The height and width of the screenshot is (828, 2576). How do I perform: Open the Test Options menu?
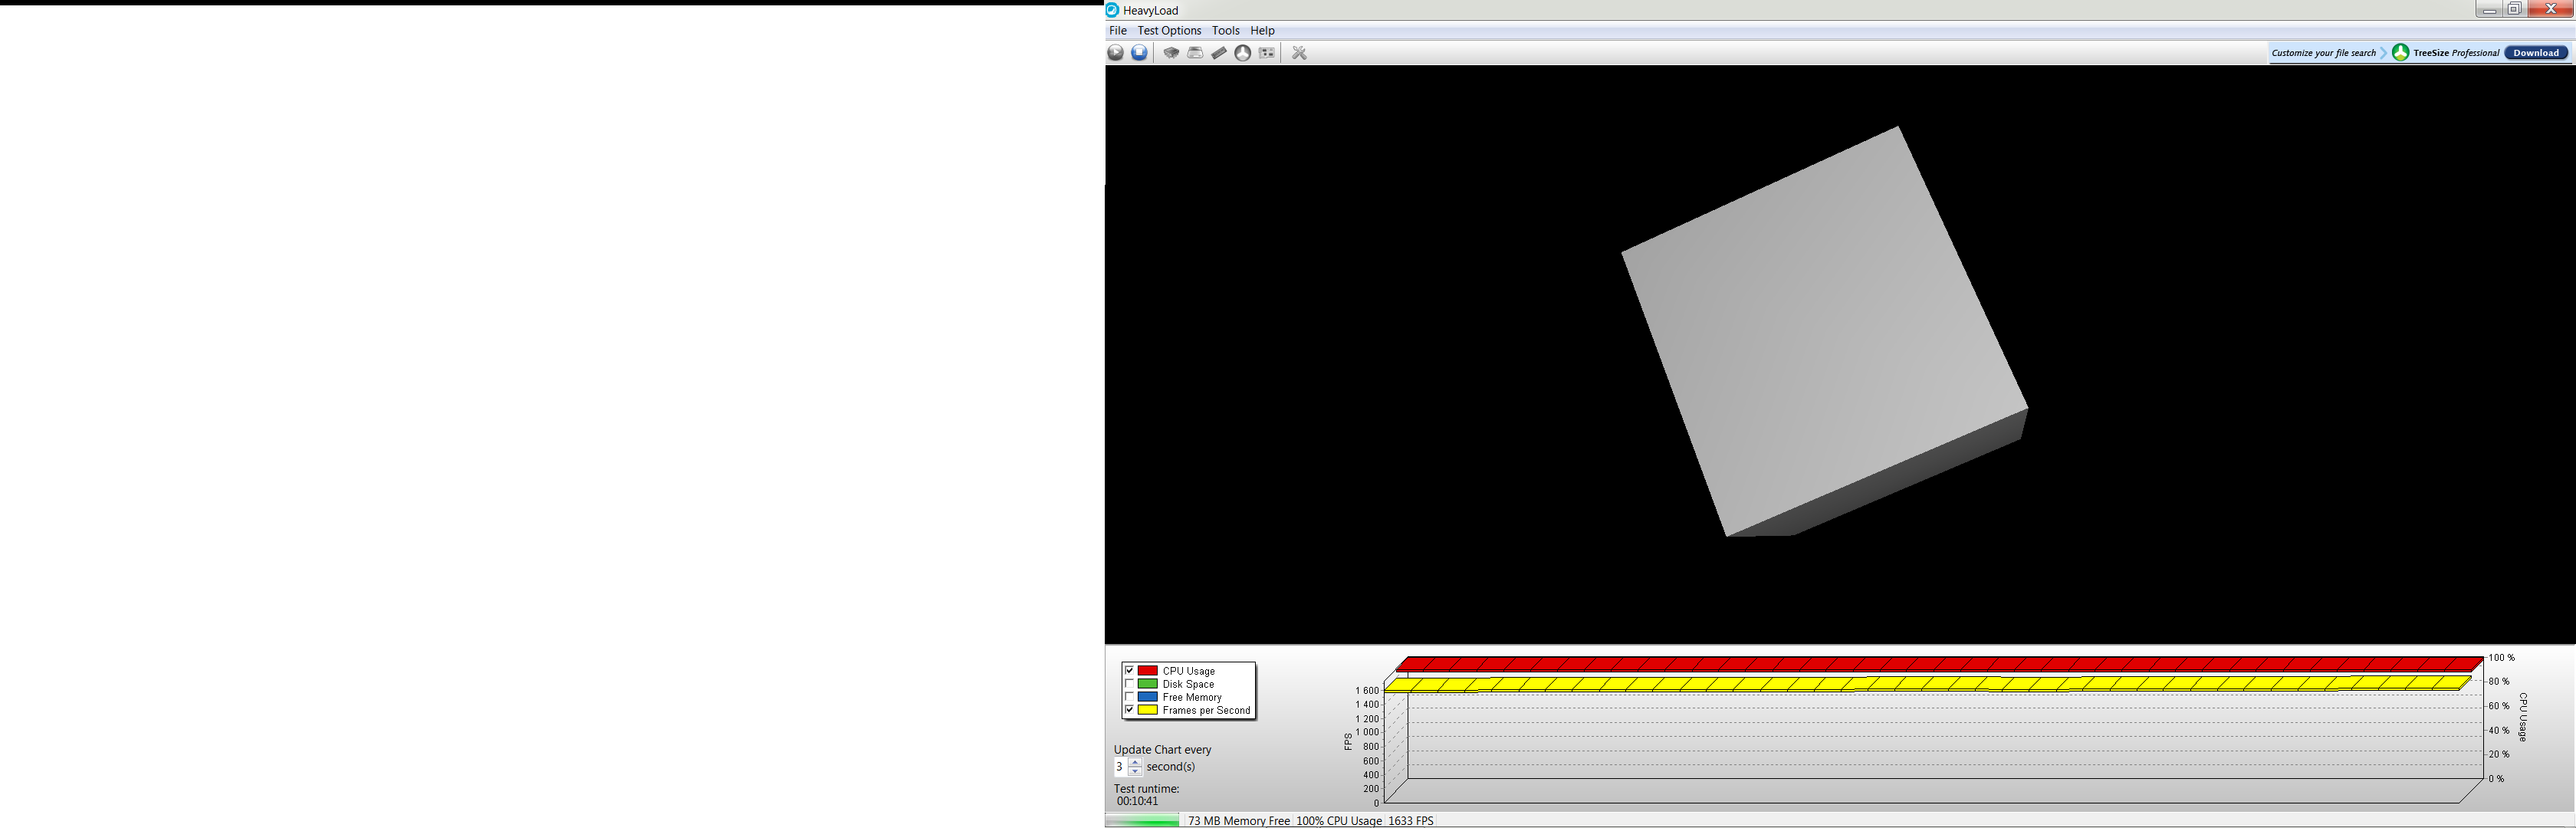1169,31
